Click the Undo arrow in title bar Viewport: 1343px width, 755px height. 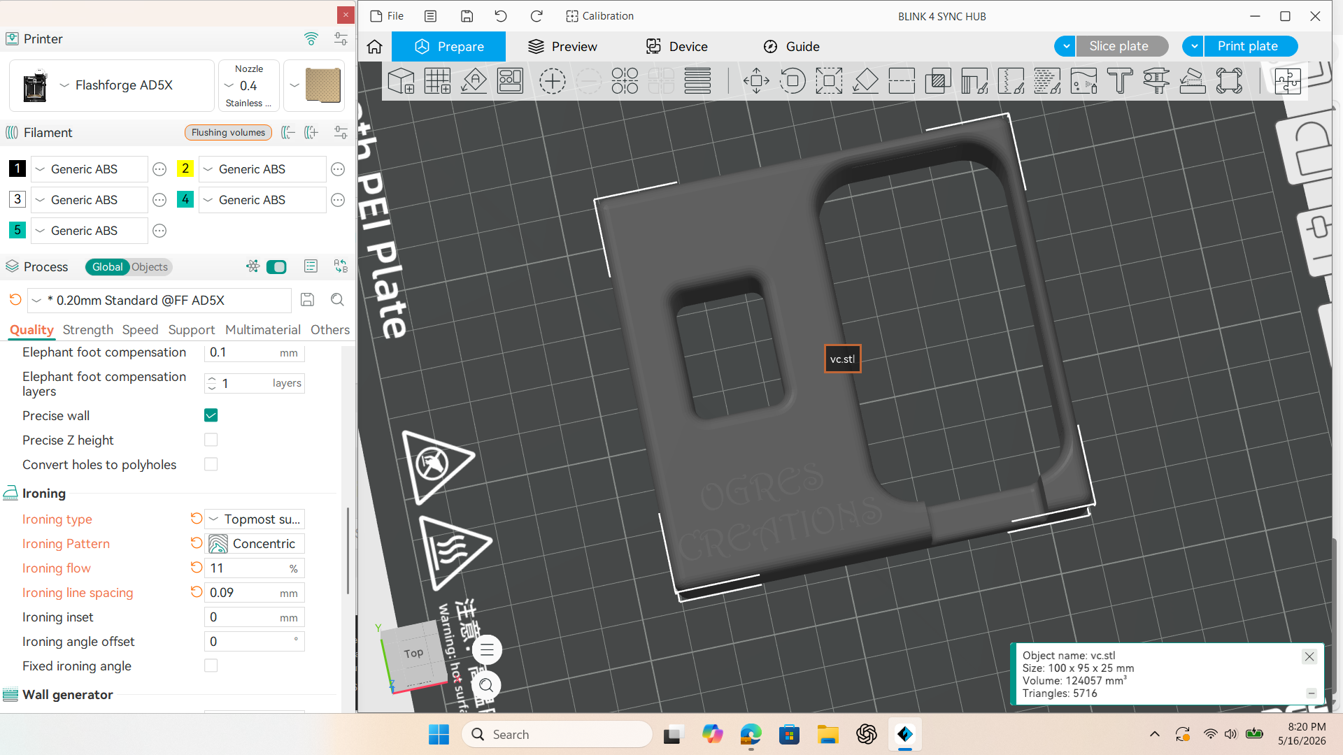pos(501,16)
